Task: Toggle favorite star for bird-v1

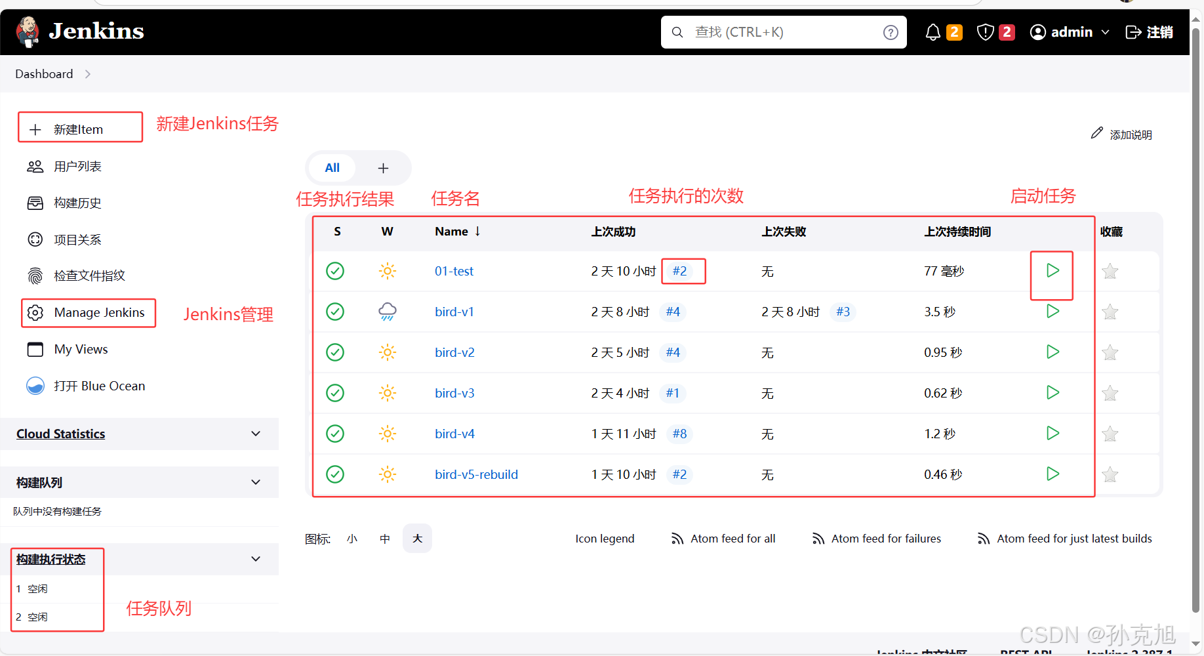Action: [x=1110, y=312]
